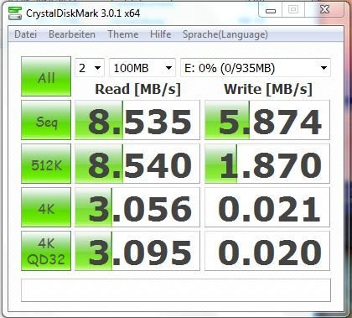Click the 4K read result 3.056
Image resolution: width=352 pixels, height=318 pixels.
click(x=137, y=207)
